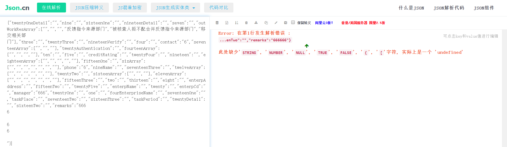
Task: Open the 代码对比 tab
Action: 219,8
